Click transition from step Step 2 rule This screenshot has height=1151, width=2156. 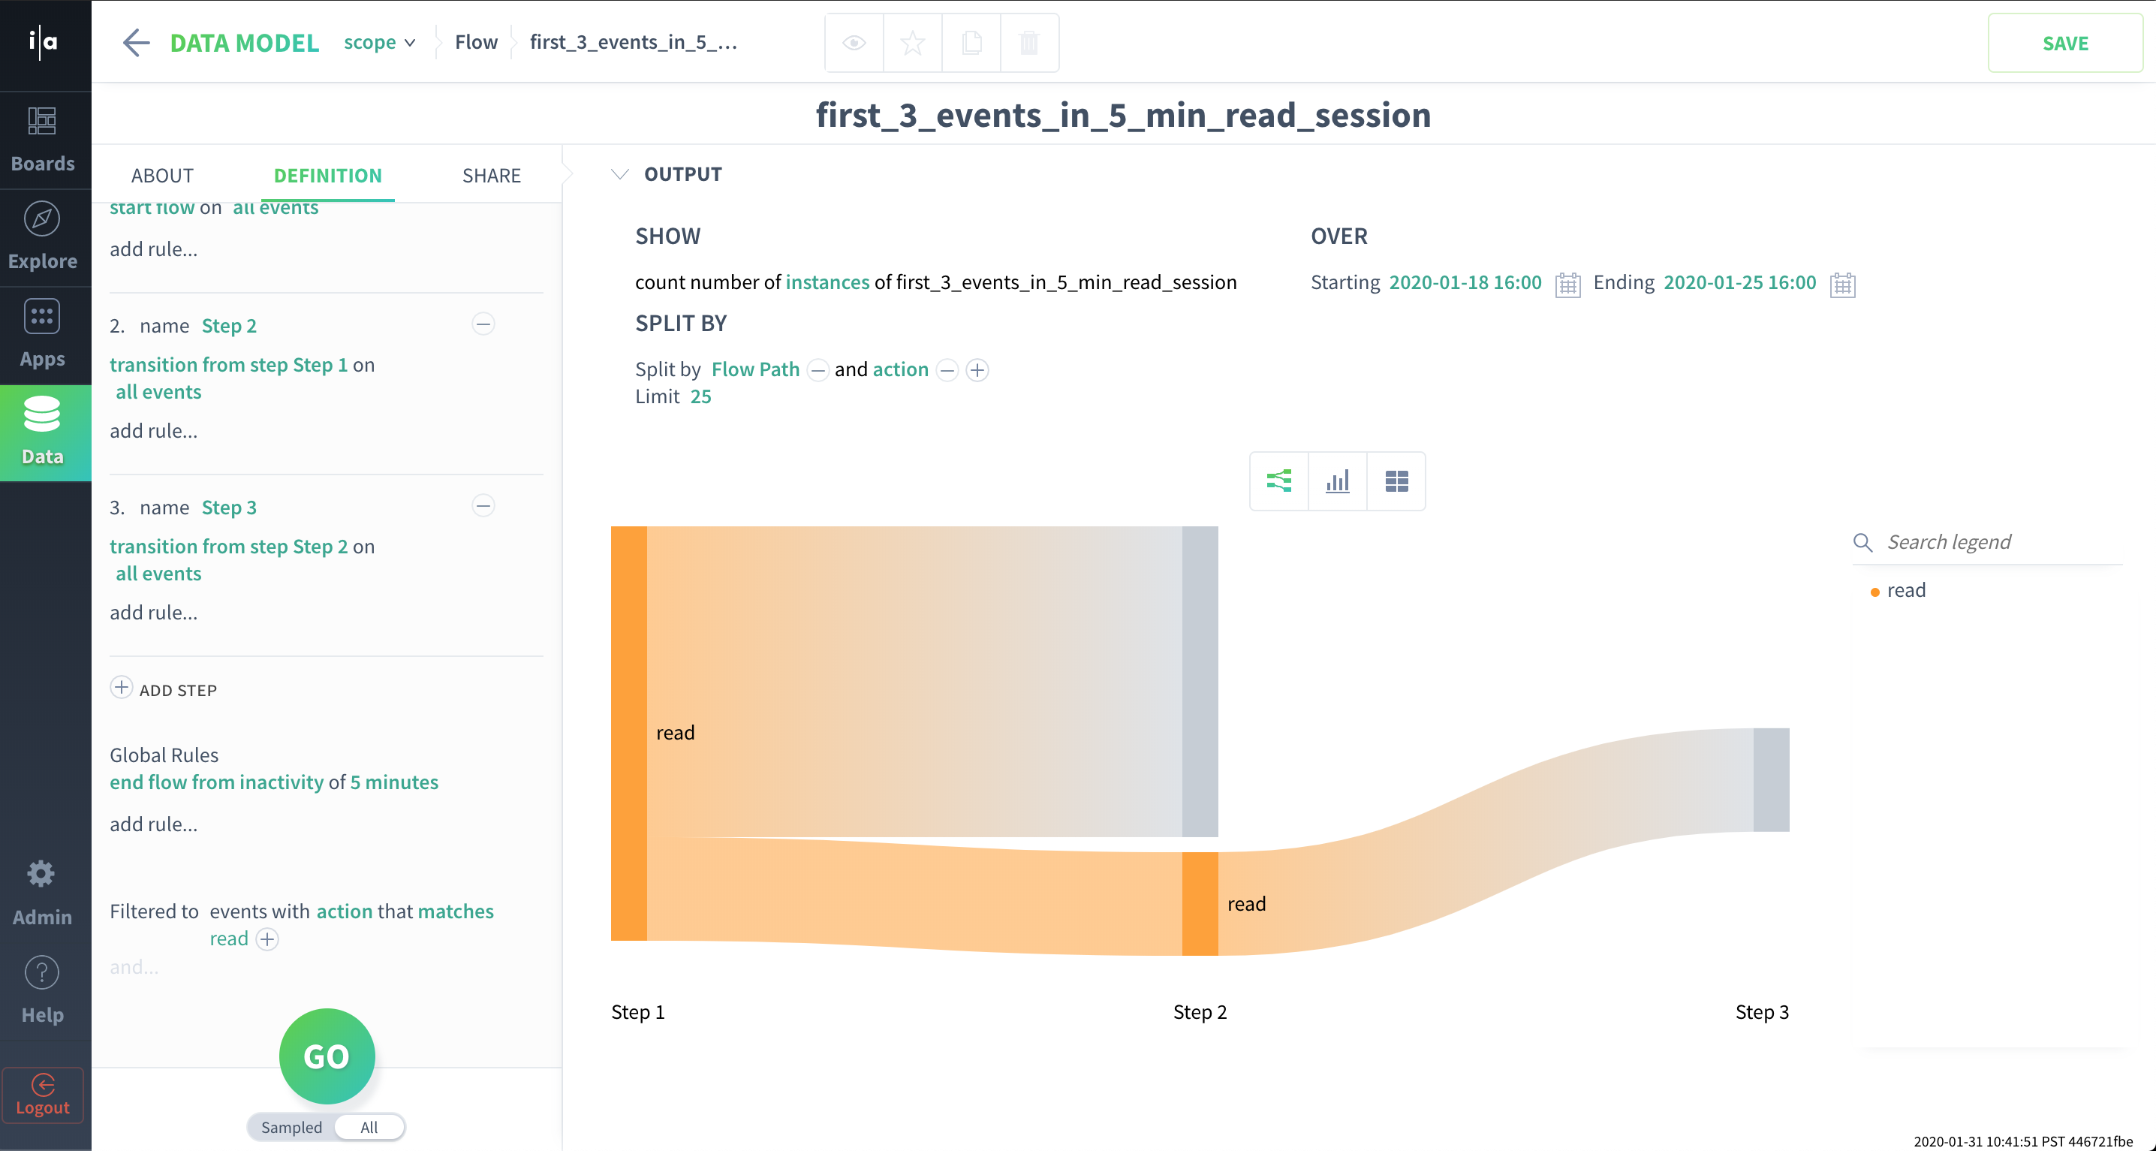coord(228,546)
